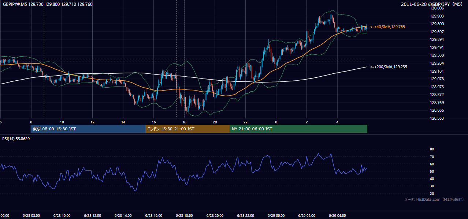Click the 6/28 08:00 date label
468x219 pixels.
pos(31,216)
